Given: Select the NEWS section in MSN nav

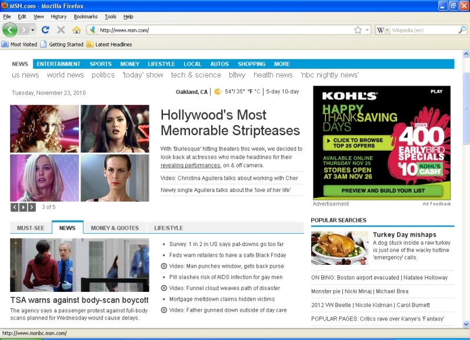Looking at the screenshot, I should pyautogui.click(x=20, y=64).
